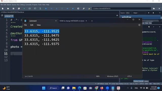
Task: Toggle the Help pane lock icon
Action: [x=153, y=13]
